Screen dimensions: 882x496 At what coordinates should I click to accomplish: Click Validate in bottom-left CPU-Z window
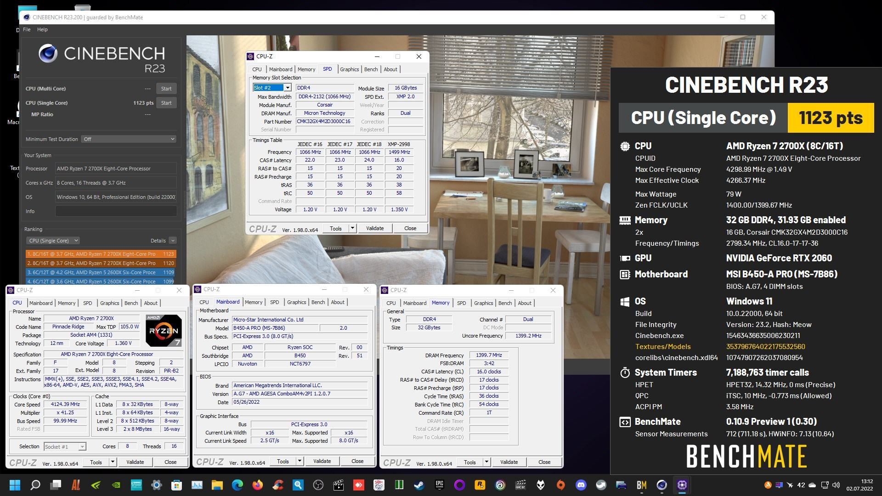[135, 462]
